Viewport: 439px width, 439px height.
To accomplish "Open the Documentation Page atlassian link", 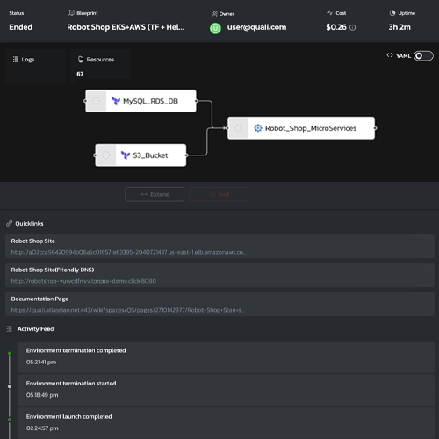I will [x=128, y=310].
